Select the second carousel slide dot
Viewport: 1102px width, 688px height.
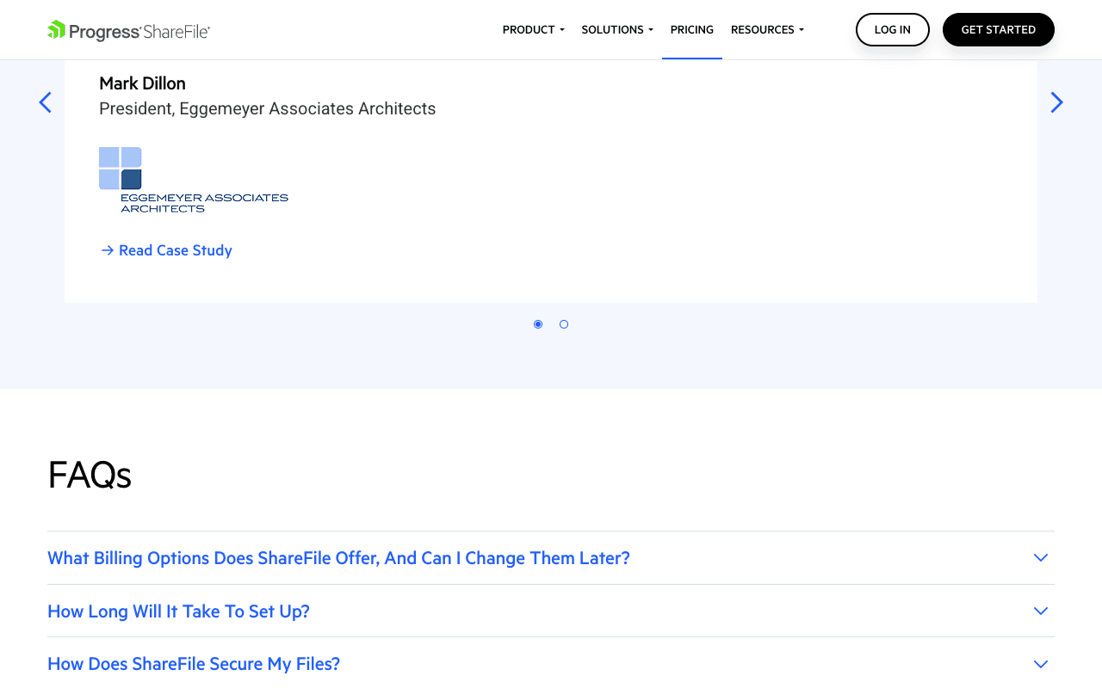pyautogui.click(x=564, y=324)
